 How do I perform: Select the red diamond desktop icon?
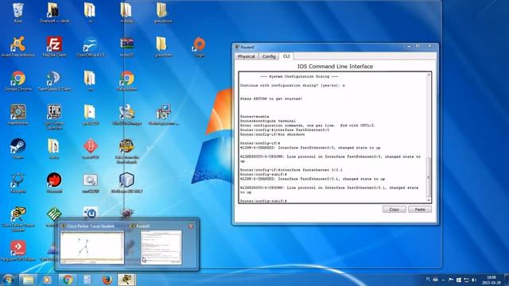pyautogui.click(x=90, y=149)
